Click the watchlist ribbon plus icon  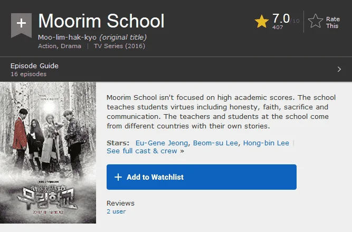(21, 24)
